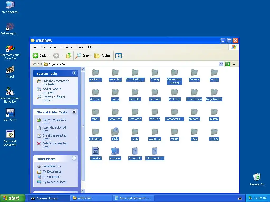Click task pane scrollbar up arrow
The height and width of the screenshot is (202, 270).
[x=83, y=69]
